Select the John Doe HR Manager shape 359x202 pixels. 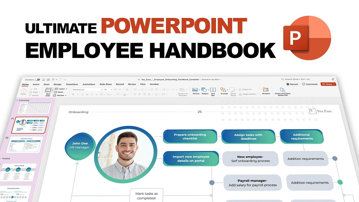coord(80,146)
